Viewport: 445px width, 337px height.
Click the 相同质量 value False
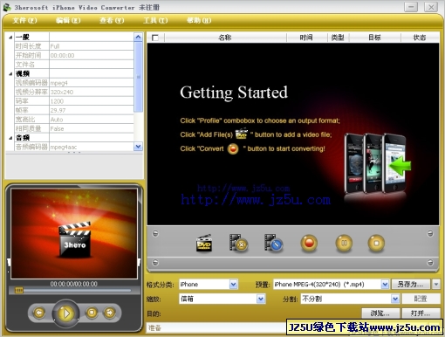tap(92, 128)
